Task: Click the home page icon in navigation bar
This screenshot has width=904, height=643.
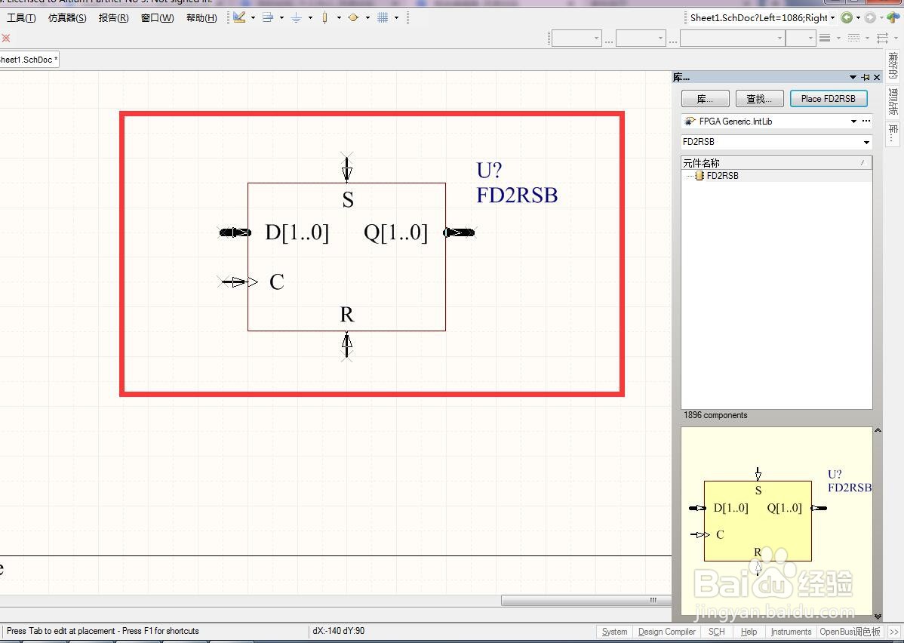Action: coord(893,18)
